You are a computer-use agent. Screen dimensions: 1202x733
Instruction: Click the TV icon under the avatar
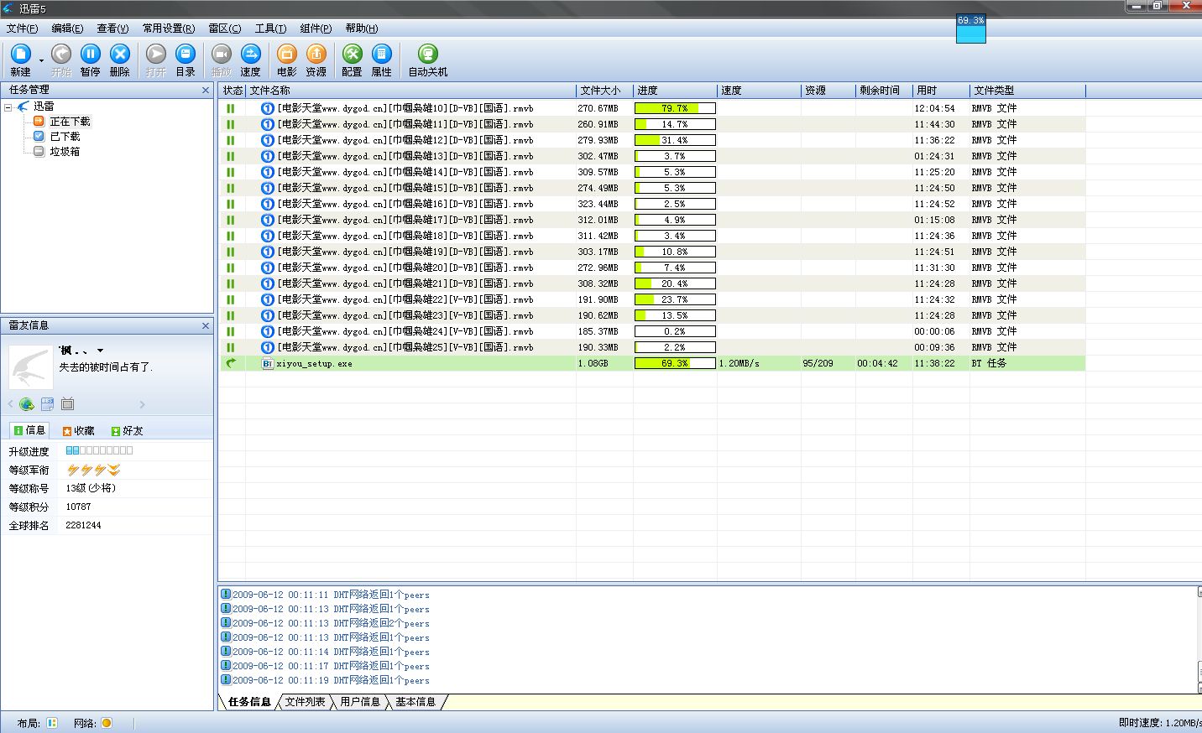tap(68, 404)
